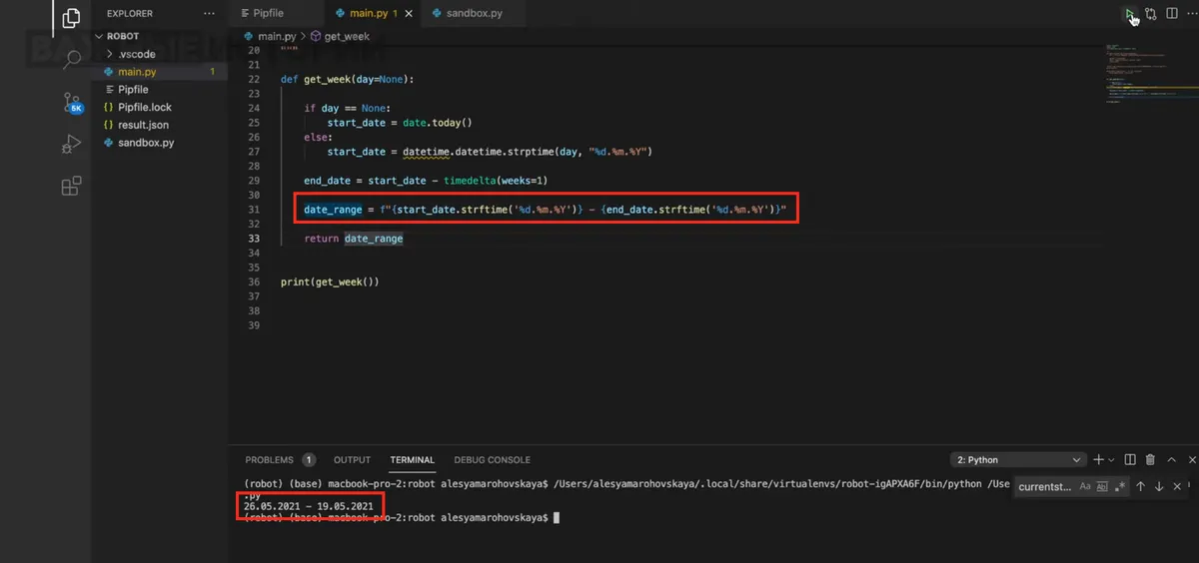Open the Run and Debug view
This screenshot has width=1199, height=563.
point(72,145)
